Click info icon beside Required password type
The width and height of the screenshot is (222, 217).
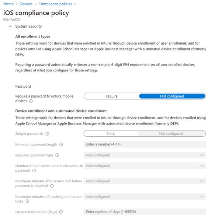click(x=57, y=155)
